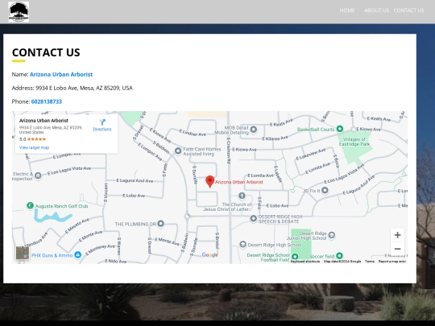Open View larger map link

34,147
